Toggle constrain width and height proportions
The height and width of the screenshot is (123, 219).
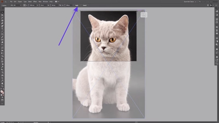point(60,5)
